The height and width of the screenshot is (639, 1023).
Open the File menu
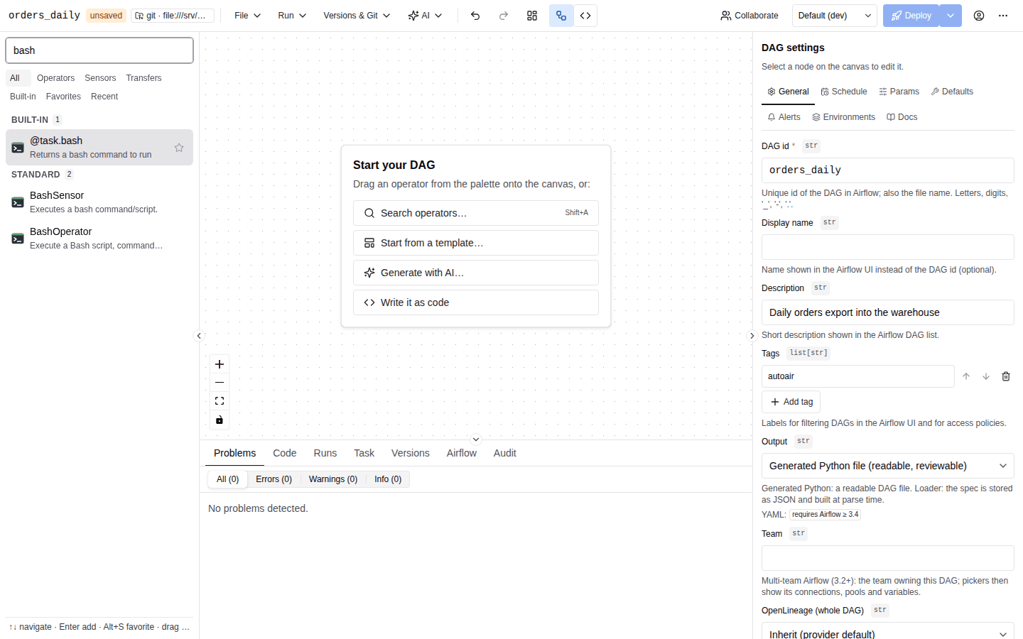coord(248,16)
